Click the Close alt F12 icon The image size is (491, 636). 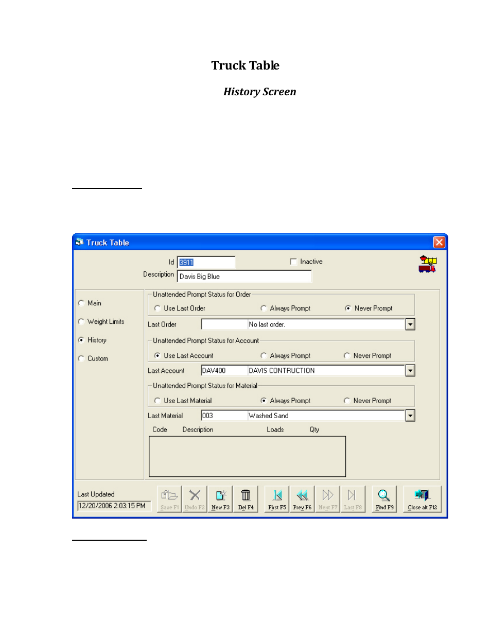point(422,499)
